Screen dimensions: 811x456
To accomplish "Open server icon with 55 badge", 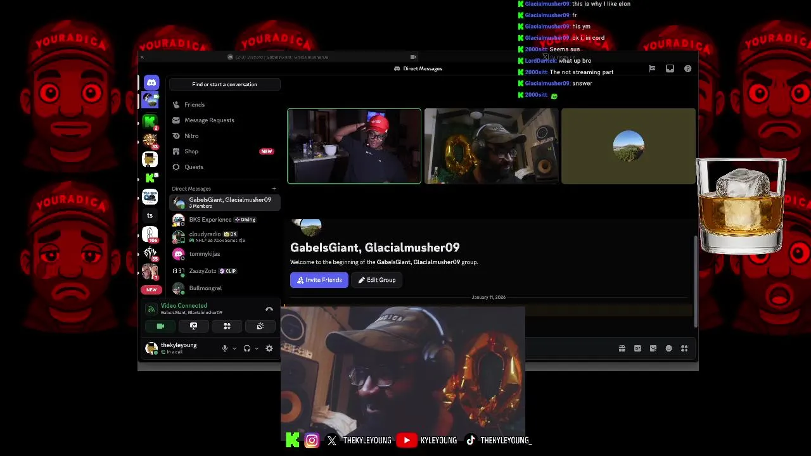I will click(150, 253).
